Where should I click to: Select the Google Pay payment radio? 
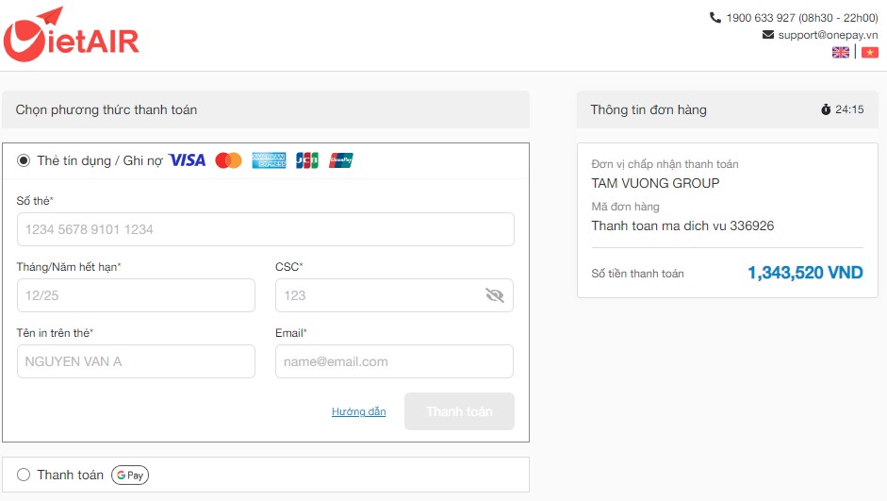24,476
